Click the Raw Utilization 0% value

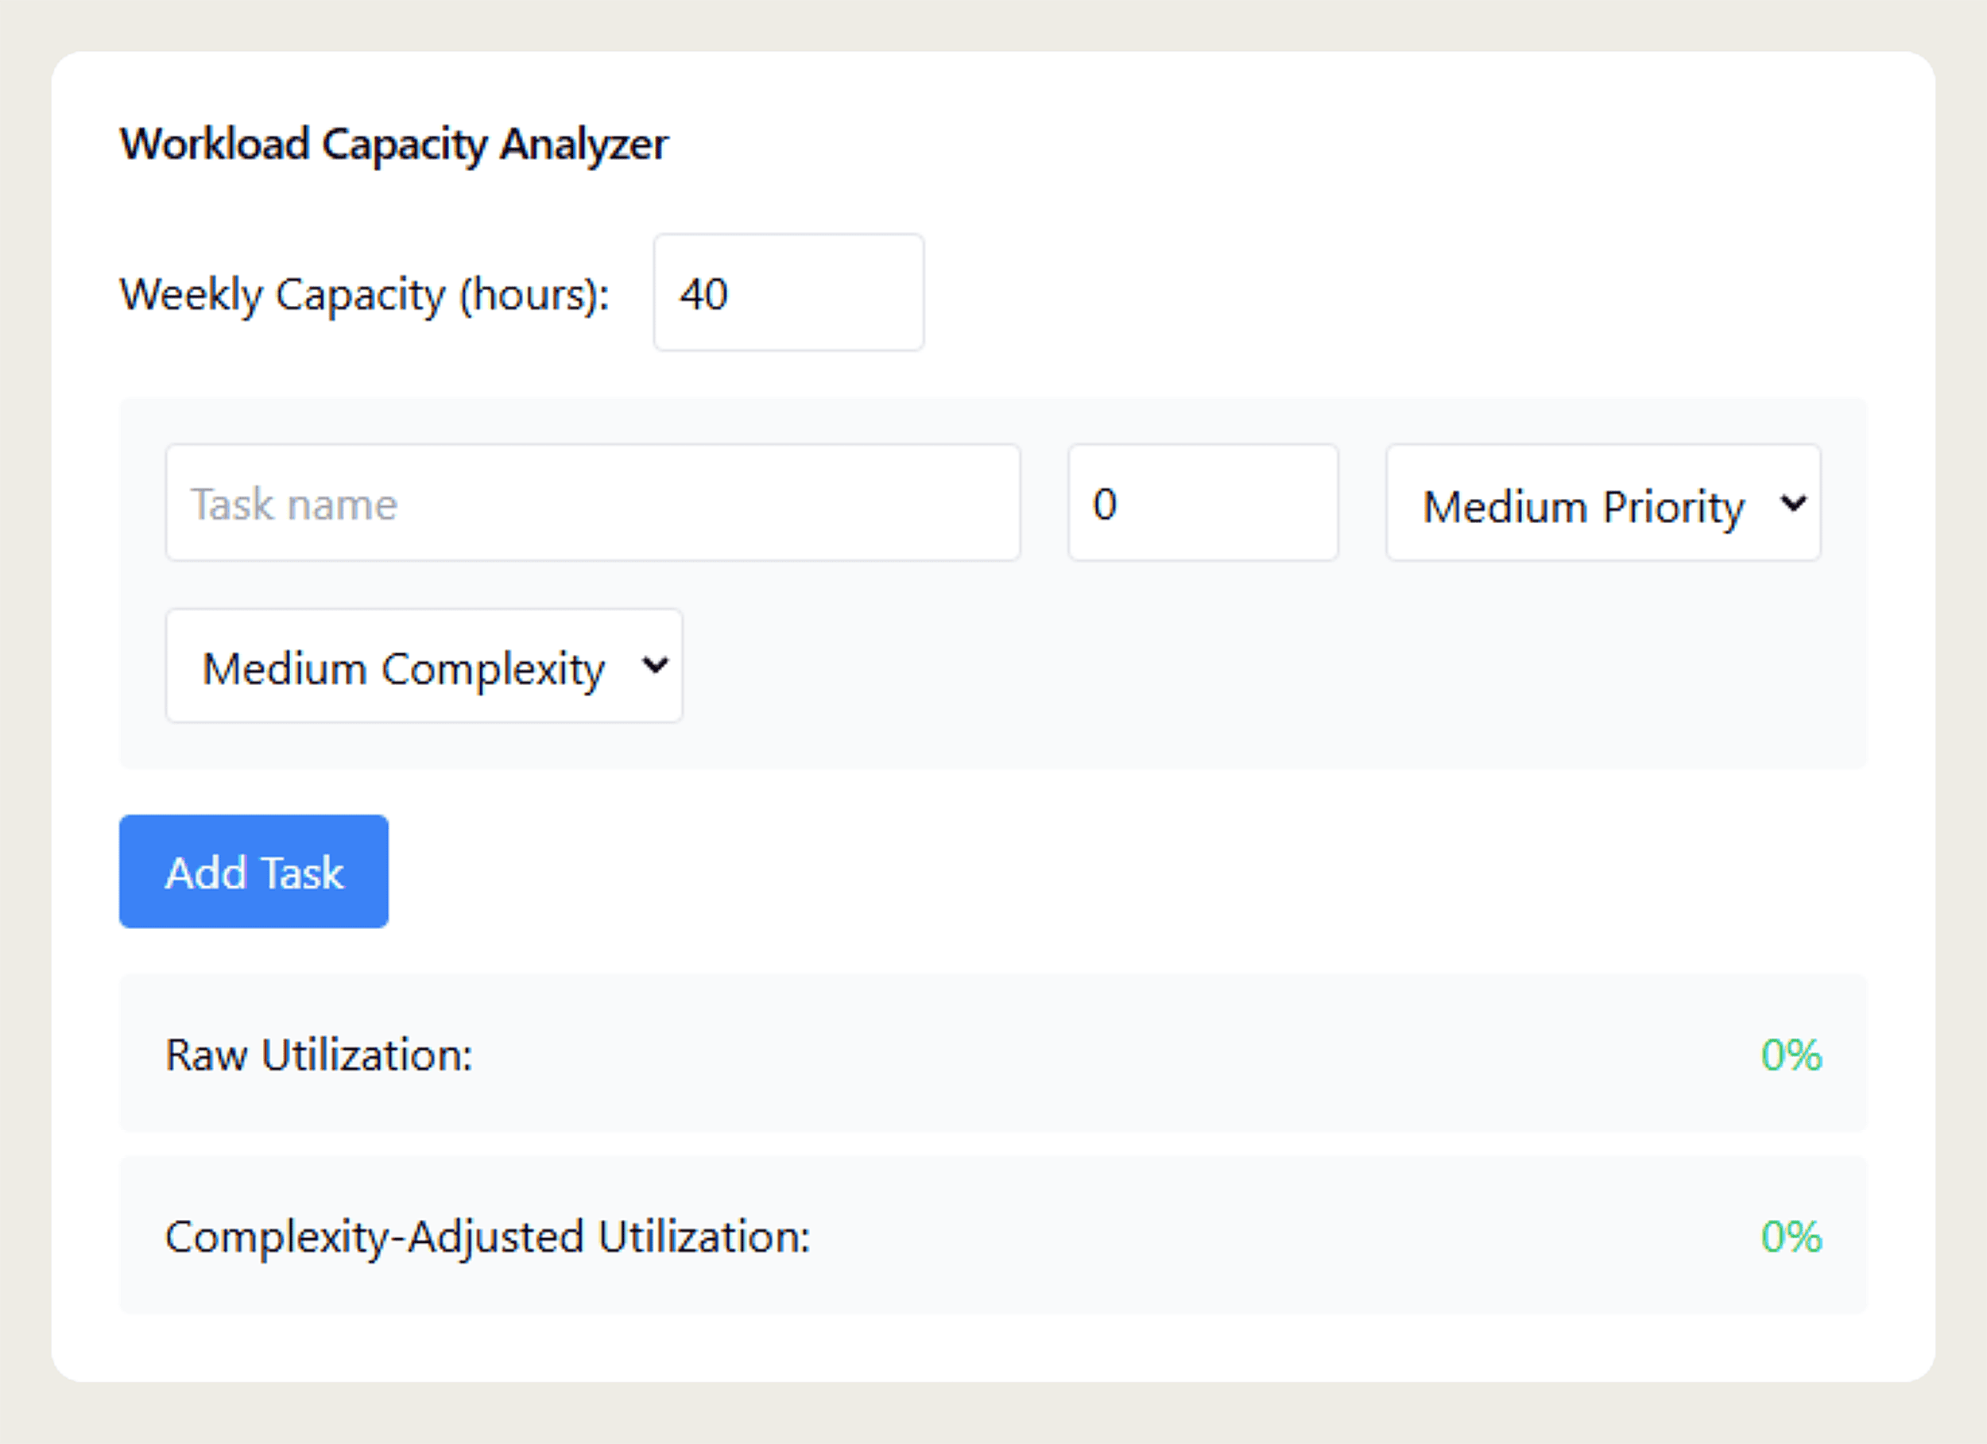[1790, 1055]
